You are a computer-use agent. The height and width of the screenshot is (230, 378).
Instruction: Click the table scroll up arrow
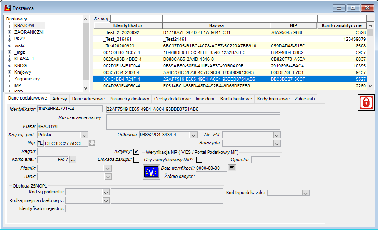point(370,25)
